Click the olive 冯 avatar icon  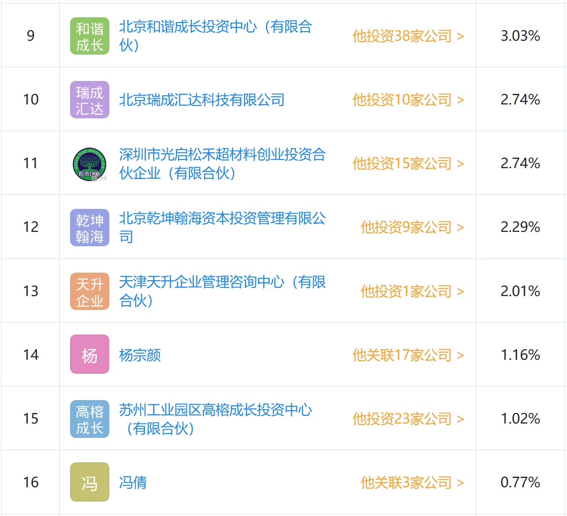click(x=90, y=482)
